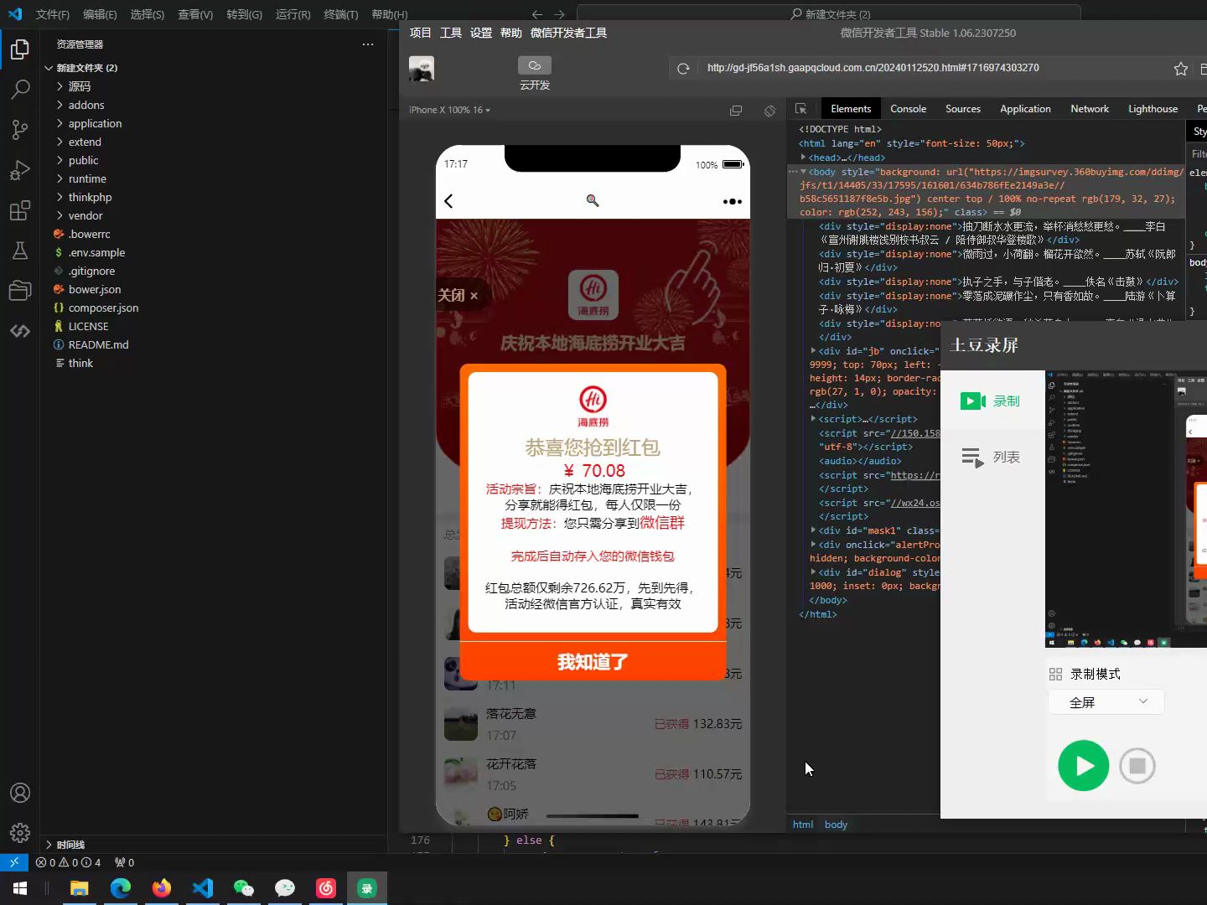Open the 终端(T) menu
Image resolution: width=1207 pixels, height=905 pixels.
point(340,14)
